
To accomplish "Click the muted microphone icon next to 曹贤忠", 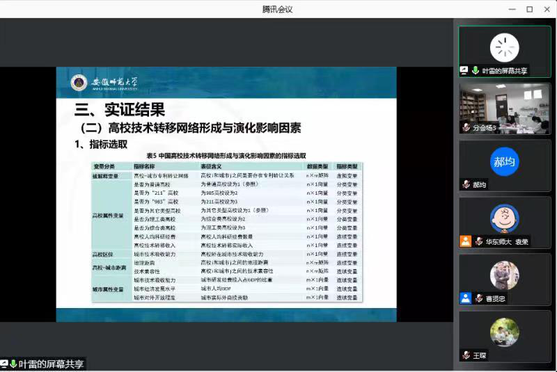I will 479,298.
